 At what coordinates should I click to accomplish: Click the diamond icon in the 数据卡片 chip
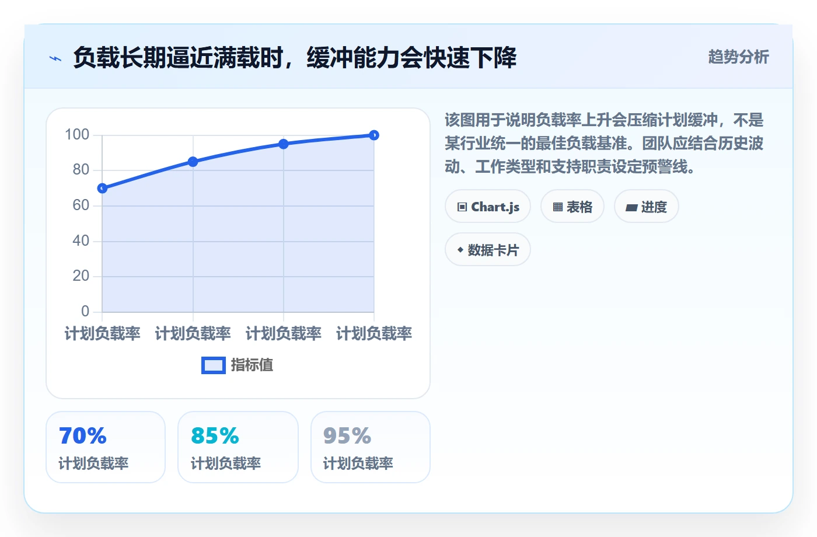click(460, 250)
